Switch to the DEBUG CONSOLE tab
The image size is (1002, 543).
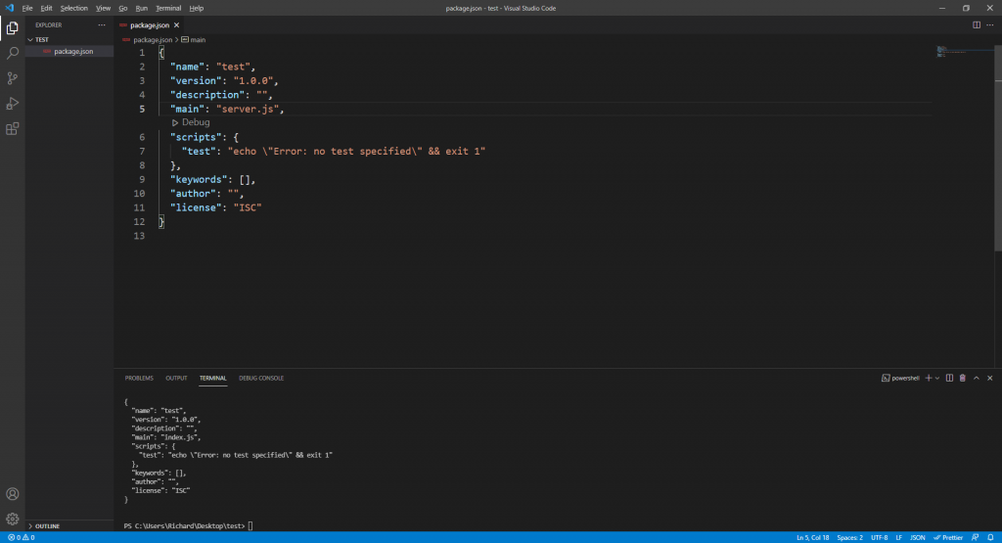point(261,379)
